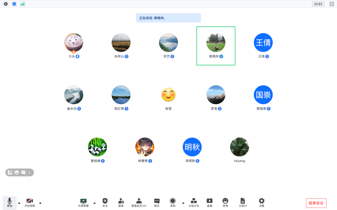Open the 聊天 chat icon
The height and width of the screenshot is (210, 337).
tap(157, 203)
